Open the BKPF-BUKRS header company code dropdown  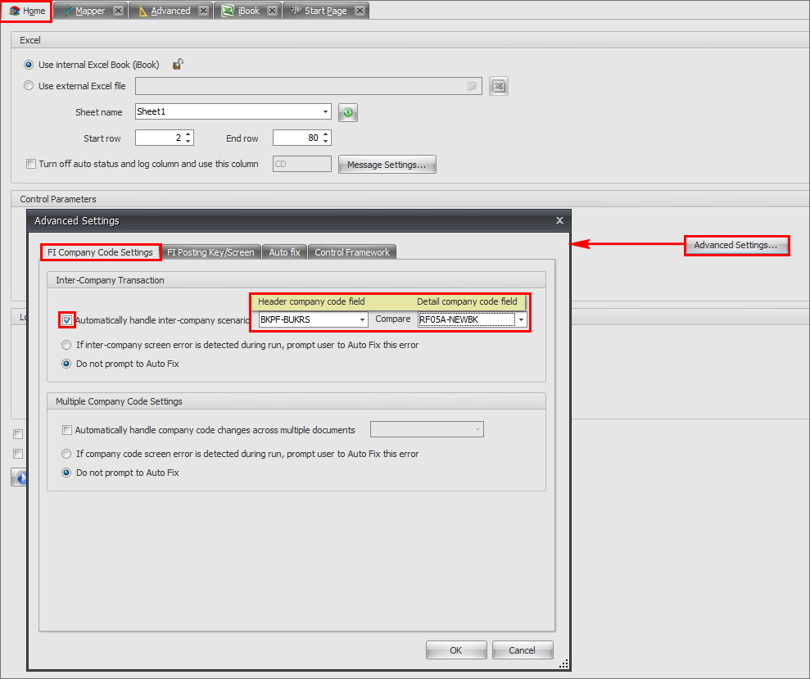[362, 319]
